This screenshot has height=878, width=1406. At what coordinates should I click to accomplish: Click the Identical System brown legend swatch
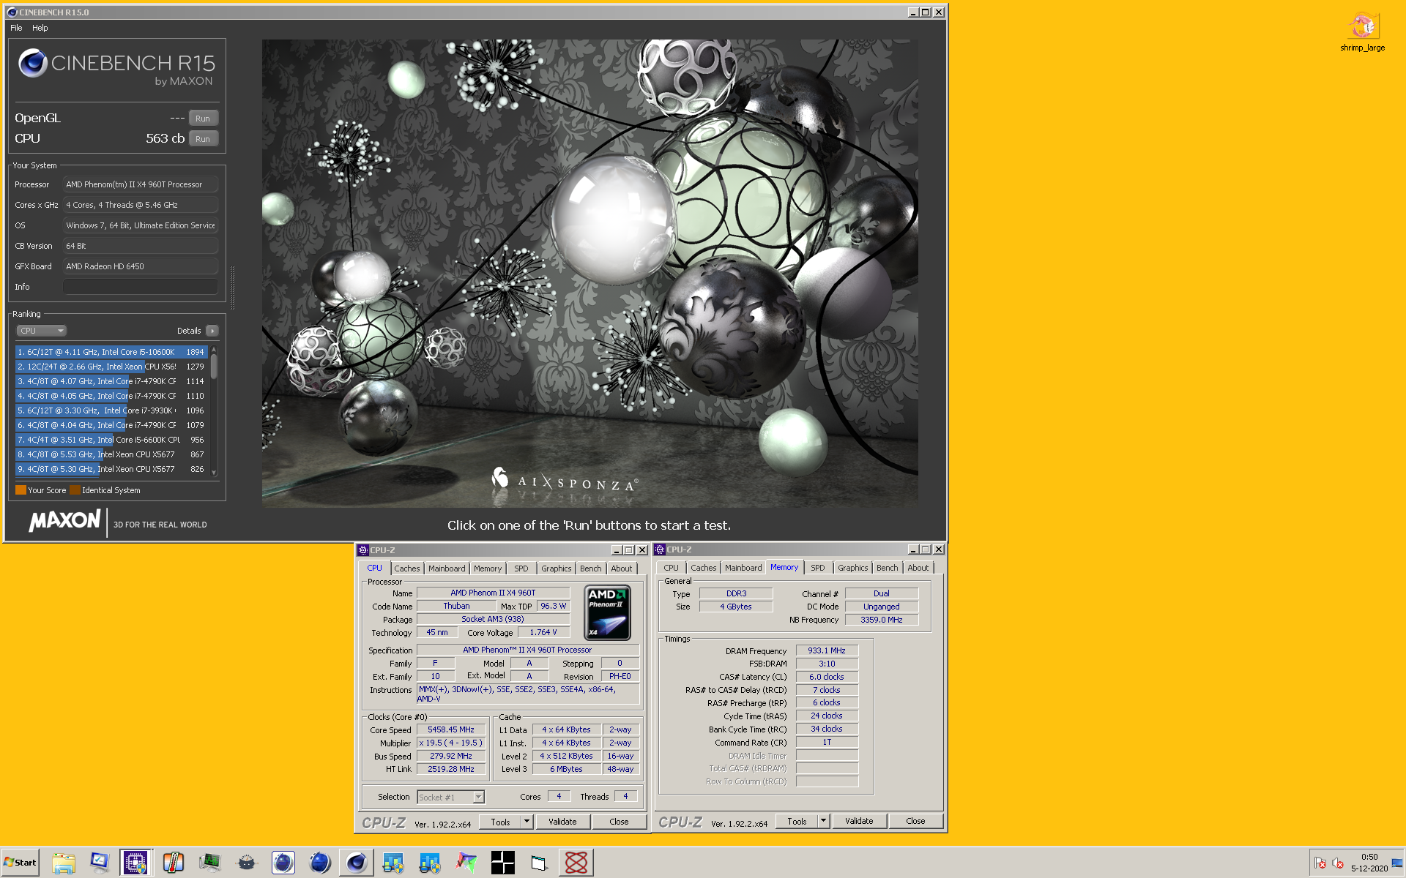pyautogui.click(x=75, y=490)
